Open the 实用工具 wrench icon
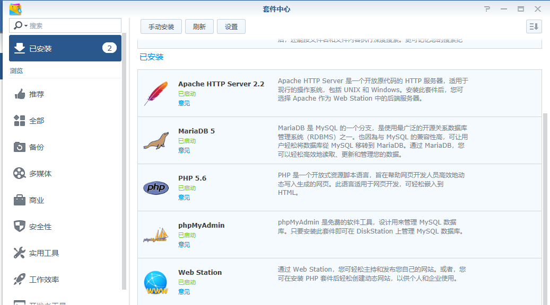 [20, 253]
